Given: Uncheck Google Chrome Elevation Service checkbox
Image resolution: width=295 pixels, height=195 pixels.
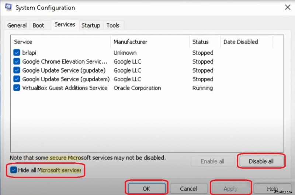Looking at the screenshot, I should point(17,61).
